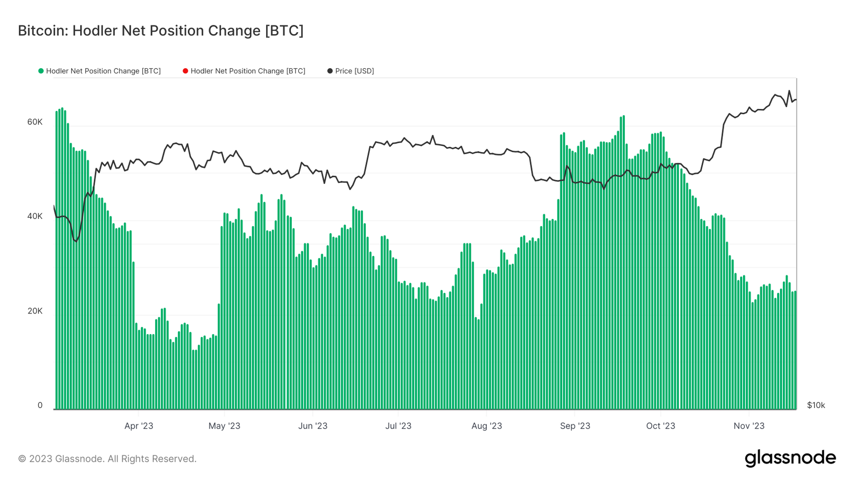Viewport: 854px width, 480px height.
Task: Click the 20K y-axis label
Action: (35, 311)
